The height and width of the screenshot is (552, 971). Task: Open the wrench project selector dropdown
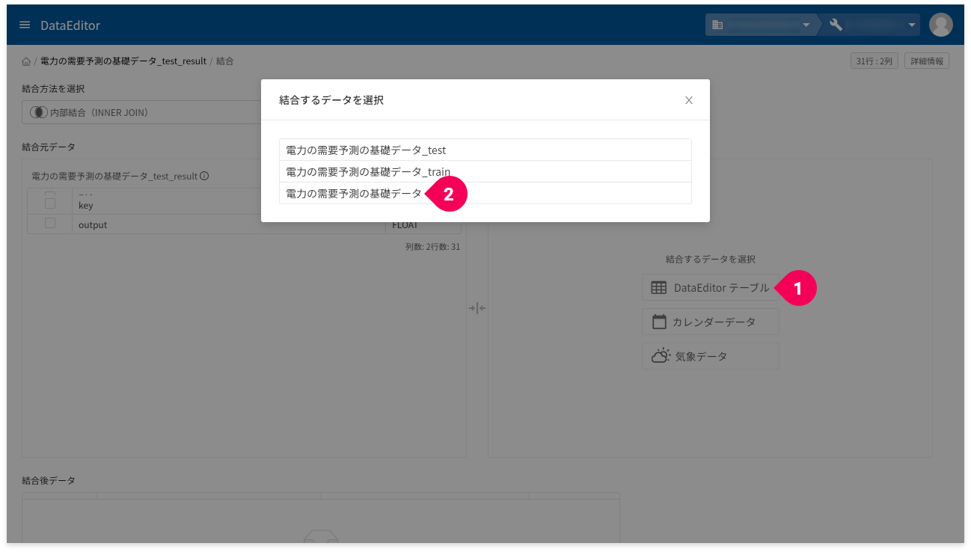click(x=872, y=25)
